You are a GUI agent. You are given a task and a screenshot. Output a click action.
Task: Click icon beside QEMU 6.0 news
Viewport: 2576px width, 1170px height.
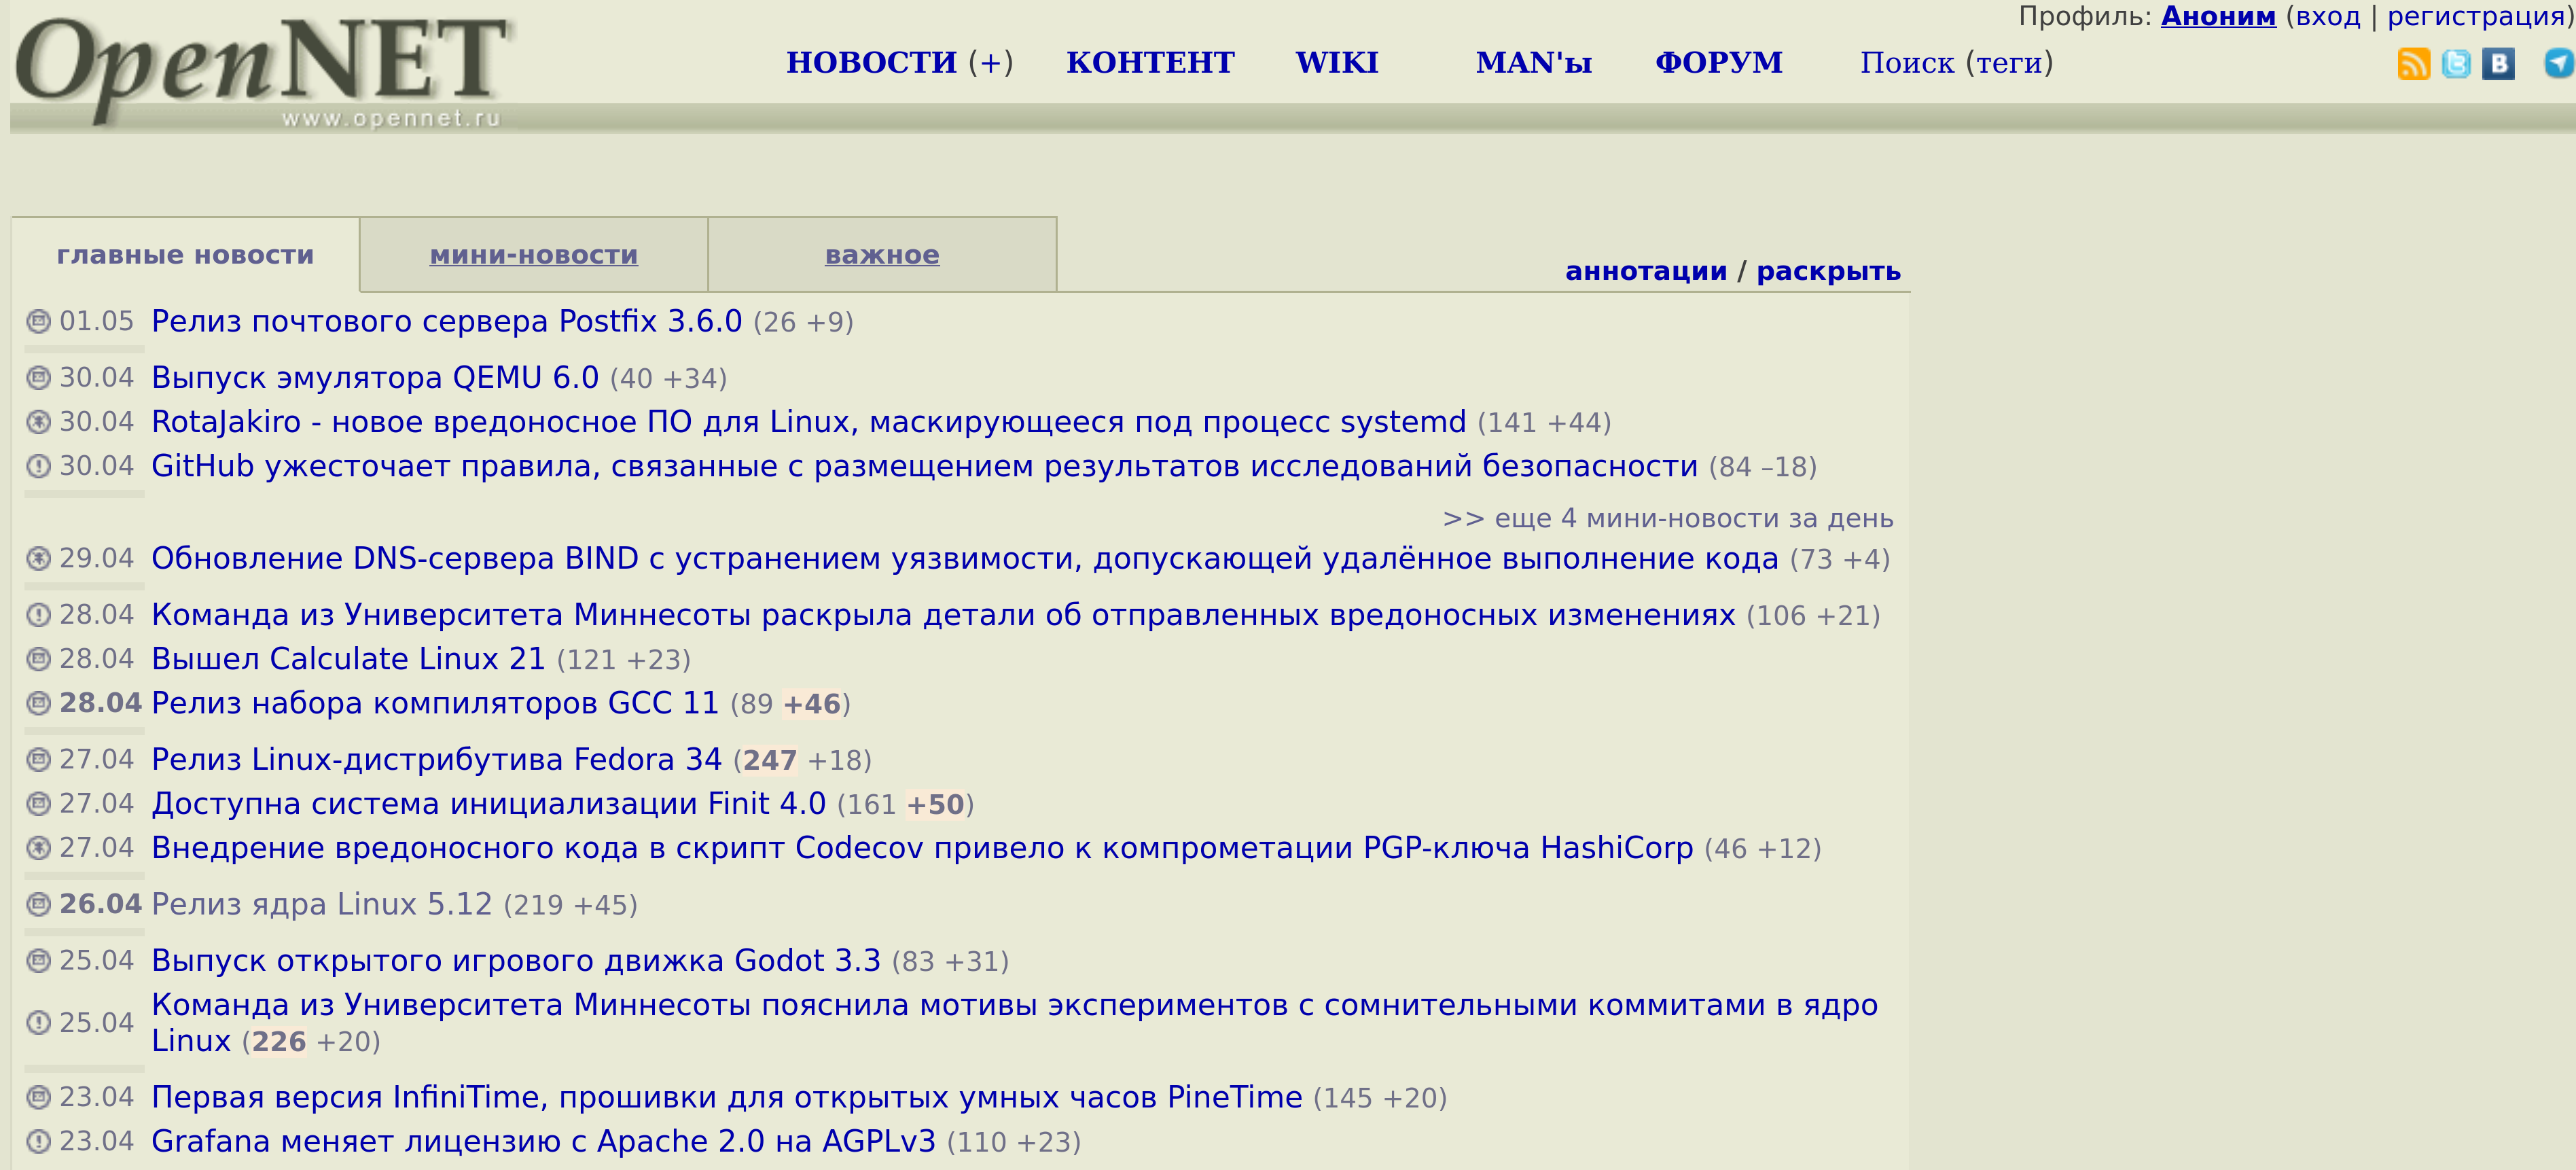(38, 377)
